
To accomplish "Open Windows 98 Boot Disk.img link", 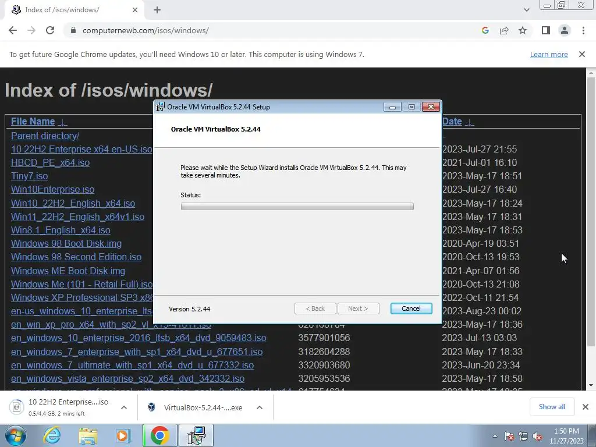I will [x=66, y=243].
